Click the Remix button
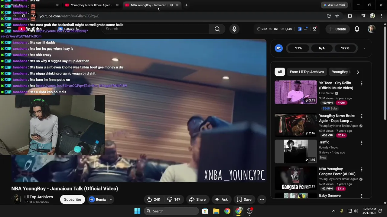This screenshot has width=387, height=217. coord(98,200)
